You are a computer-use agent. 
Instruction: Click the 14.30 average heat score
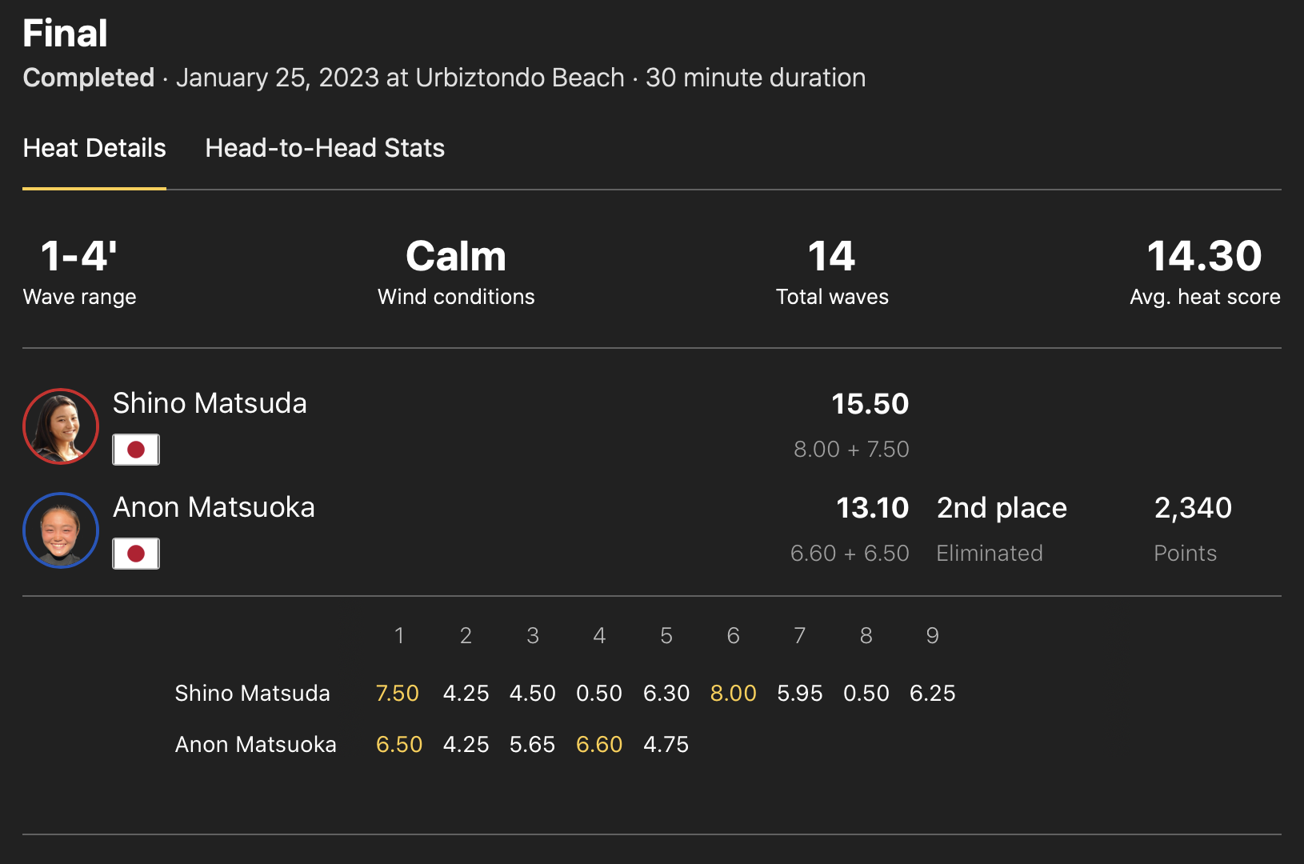click(x=1204, y=257)
